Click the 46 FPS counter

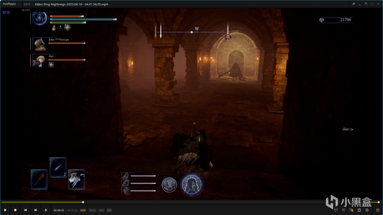click(26, 10)
